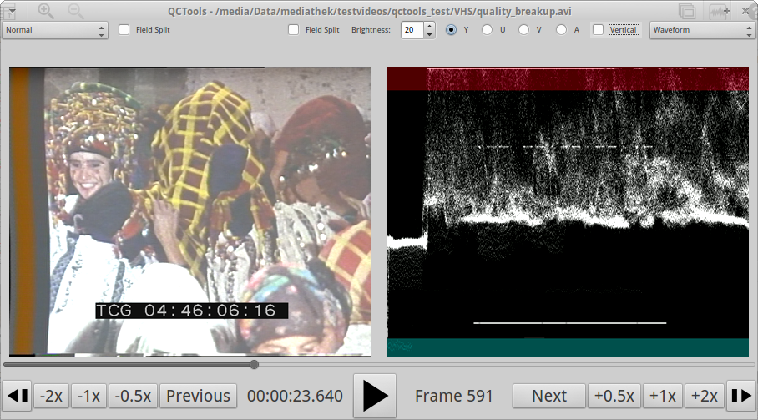This screenshot has height=420, width=758.
Task: Play in reverse at -2x speed
Action: tap(52, 396)
